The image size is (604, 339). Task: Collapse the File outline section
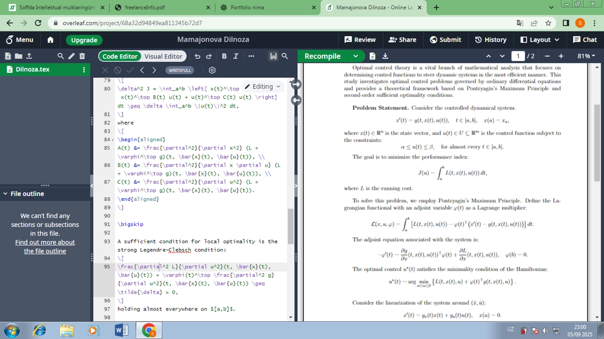pyautogui.click(x=5, y=193)
